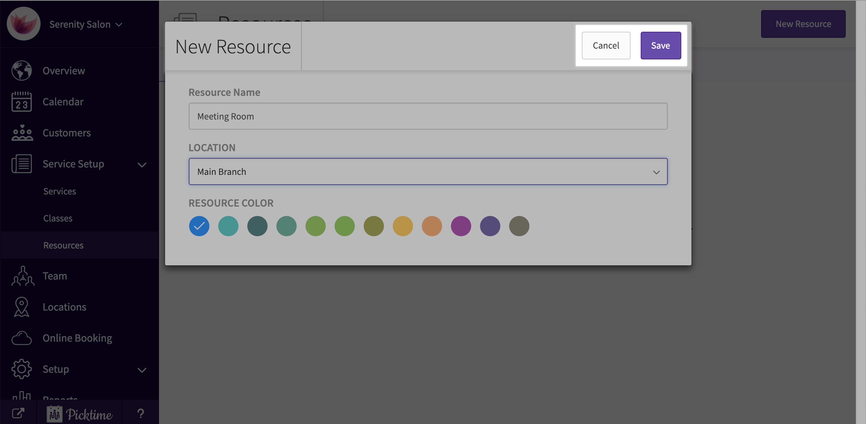Select the checked blue resource color

199,226
